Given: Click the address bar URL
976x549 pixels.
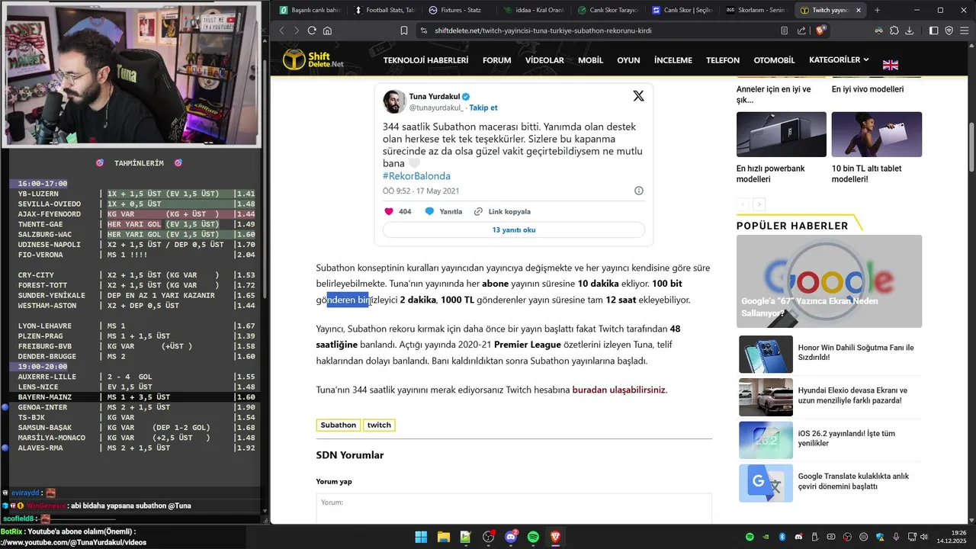Looking at the screenshot, I should 543,30.
